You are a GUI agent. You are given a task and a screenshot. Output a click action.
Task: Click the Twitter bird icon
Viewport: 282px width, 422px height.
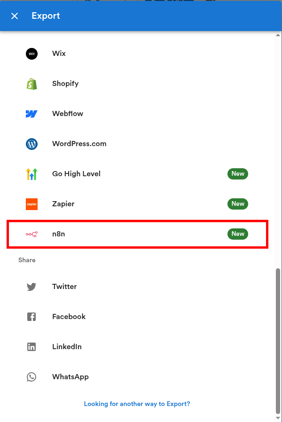coord(31,287)
